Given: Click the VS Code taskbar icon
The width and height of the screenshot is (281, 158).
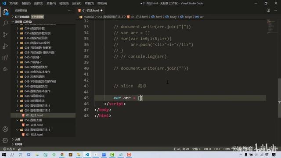Looking at the screenshot, I should [x=87, y=154].
